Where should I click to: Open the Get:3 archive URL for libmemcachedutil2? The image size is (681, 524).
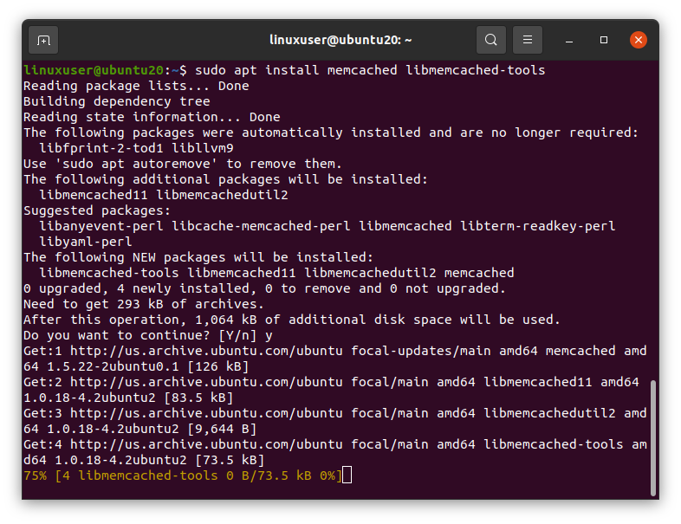pyautogui.click(x=206, y=413)
